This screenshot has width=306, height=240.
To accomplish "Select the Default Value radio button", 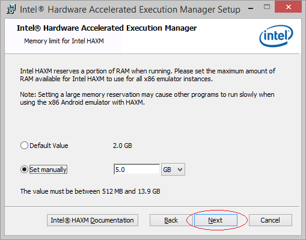I will (x=24, y=146).
